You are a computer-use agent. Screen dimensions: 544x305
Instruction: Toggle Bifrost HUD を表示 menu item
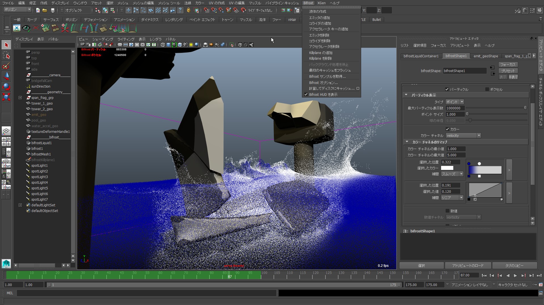(323, 95)
